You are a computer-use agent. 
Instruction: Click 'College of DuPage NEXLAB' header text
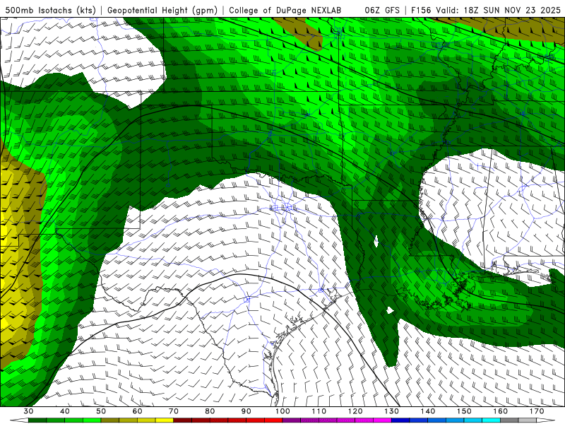[x=285, y=10]
